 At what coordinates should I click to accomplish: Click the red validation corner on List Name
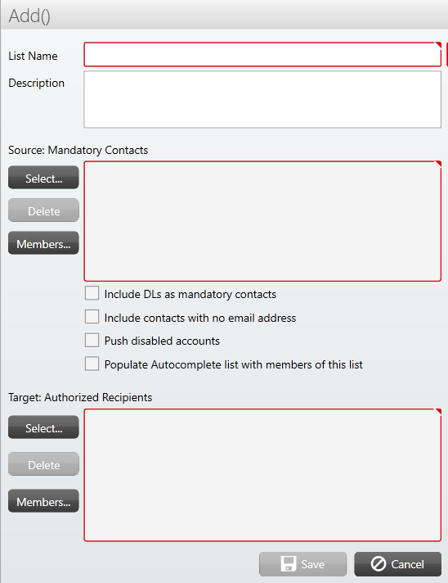pyautogui.click(x=438, y=45)
